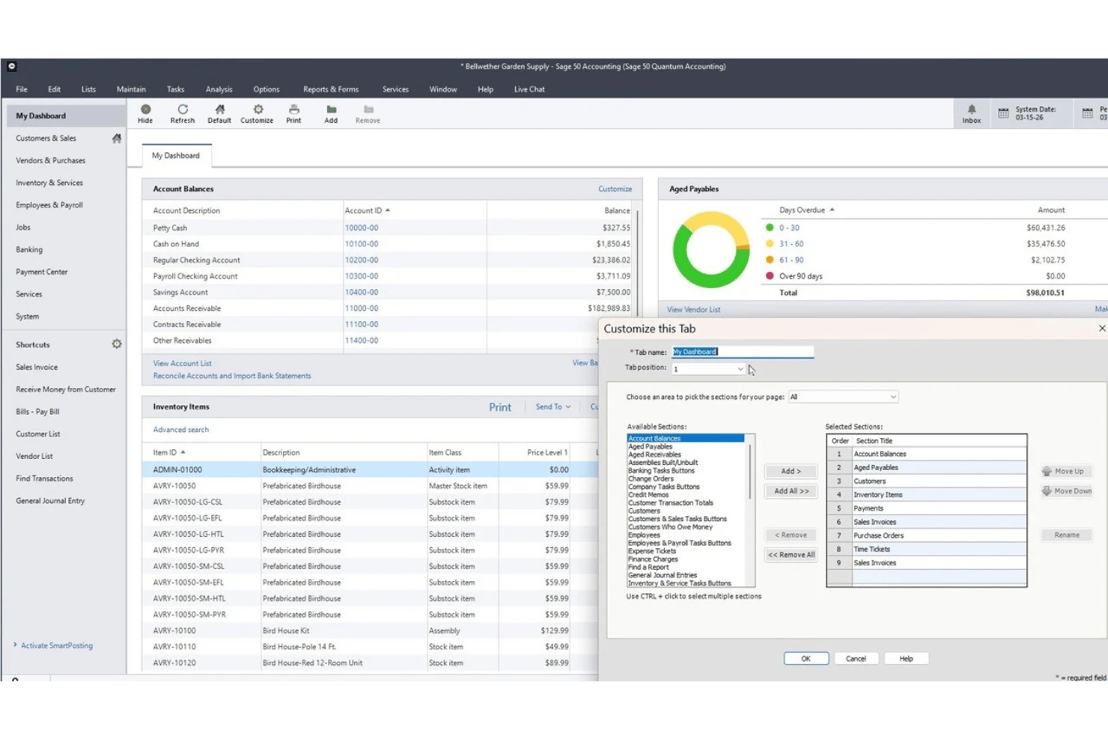Select the Purchase Orders row in Selected Sections
The image size is (1108, 739).
coord(926,535)
